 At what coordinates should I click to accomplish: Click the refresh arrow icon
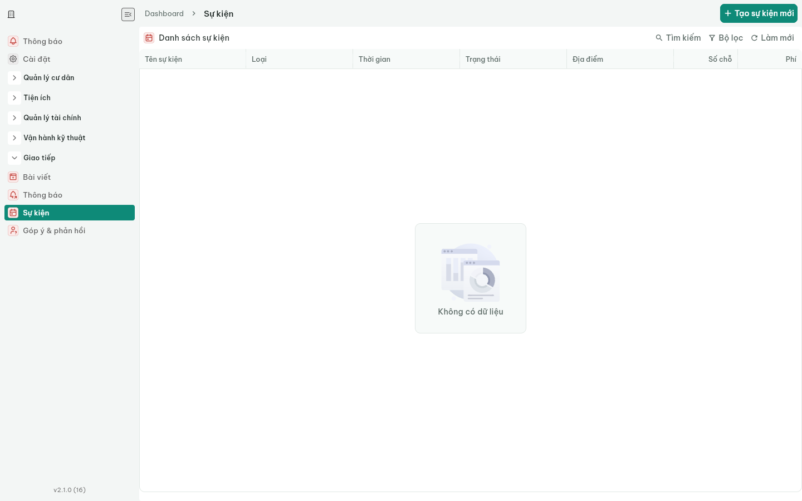coord(754,38)
